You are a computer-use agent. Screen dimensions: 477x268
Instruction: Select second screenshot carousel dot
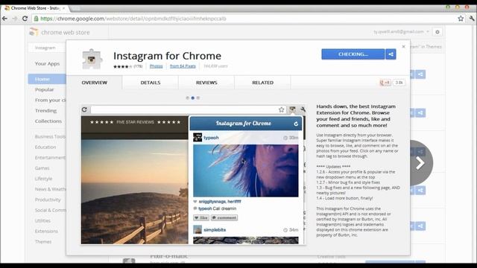[192, 98]
